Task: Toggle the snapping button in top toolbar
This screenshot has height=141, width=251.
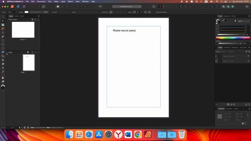Action: (160, 7)
